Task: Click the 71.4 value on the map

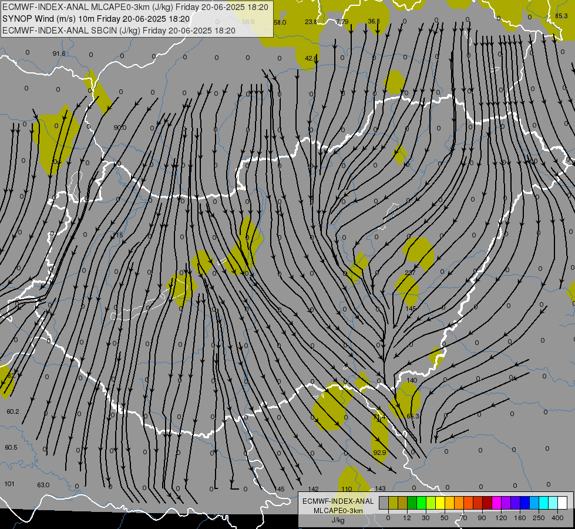Action: tap(379, 417)
